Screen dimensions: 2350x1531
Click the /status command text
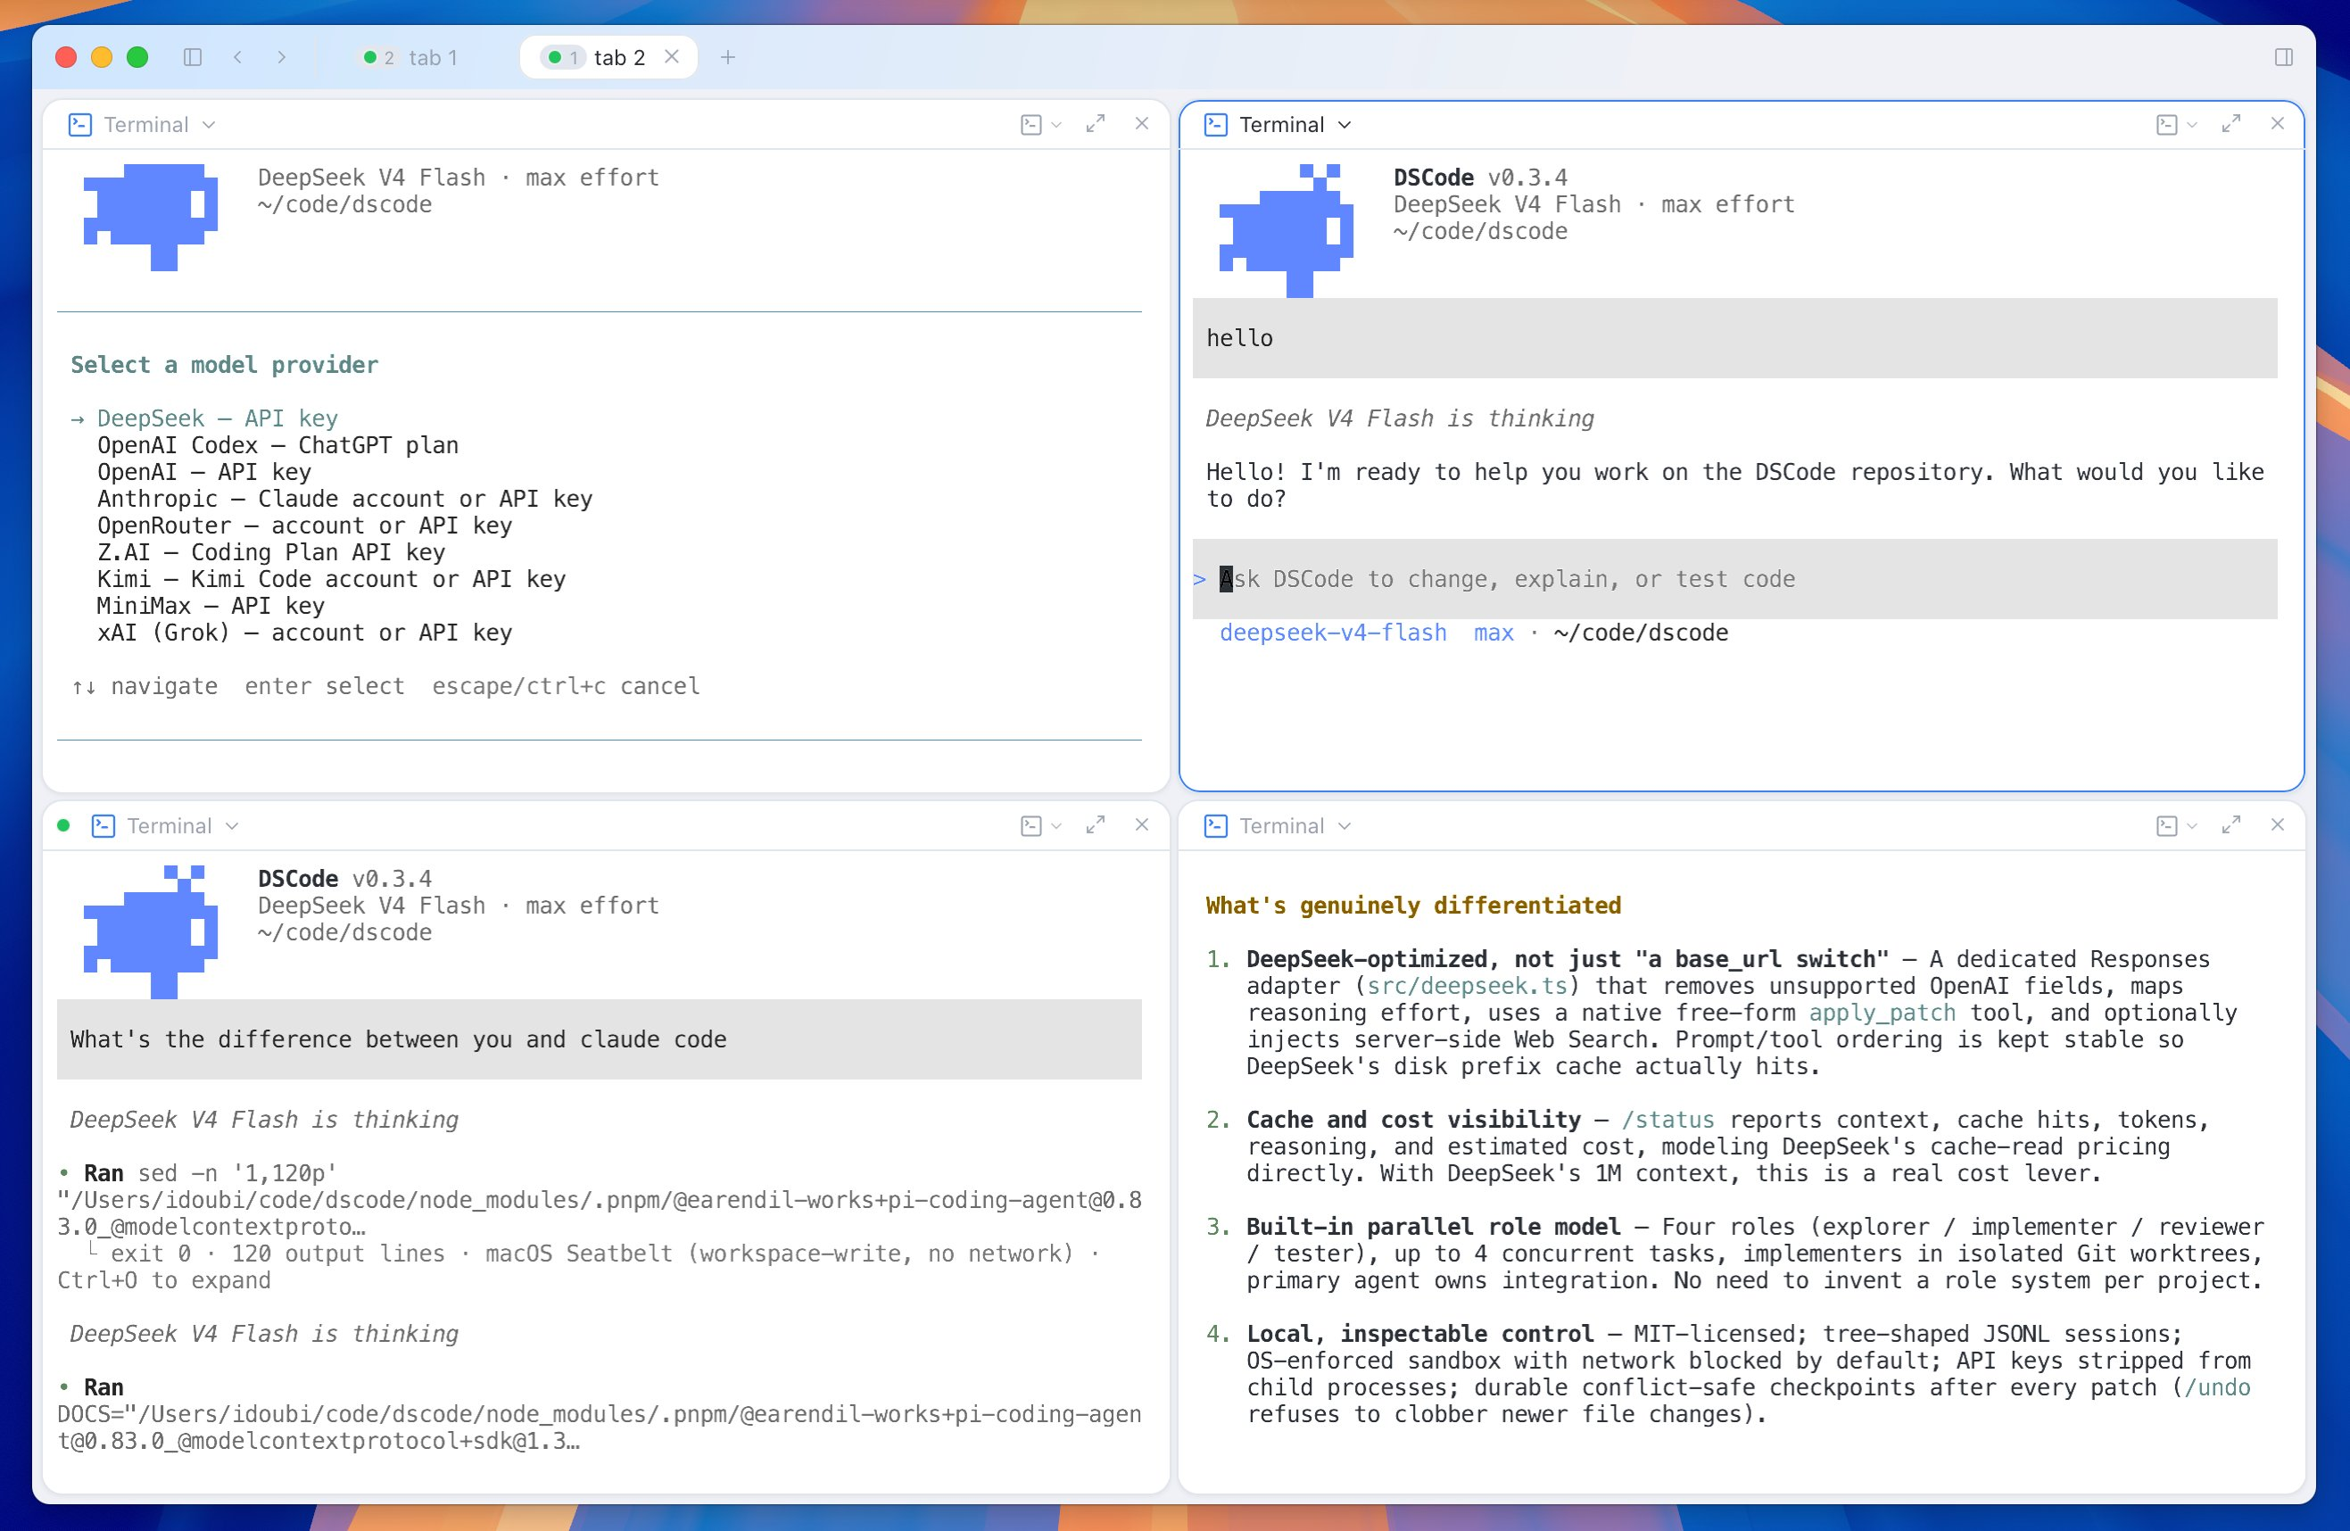[x=1667, y=1120]
